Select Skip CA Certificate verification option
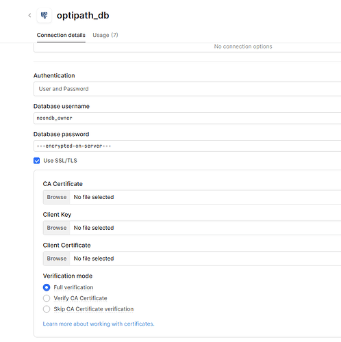 point(47,309)
